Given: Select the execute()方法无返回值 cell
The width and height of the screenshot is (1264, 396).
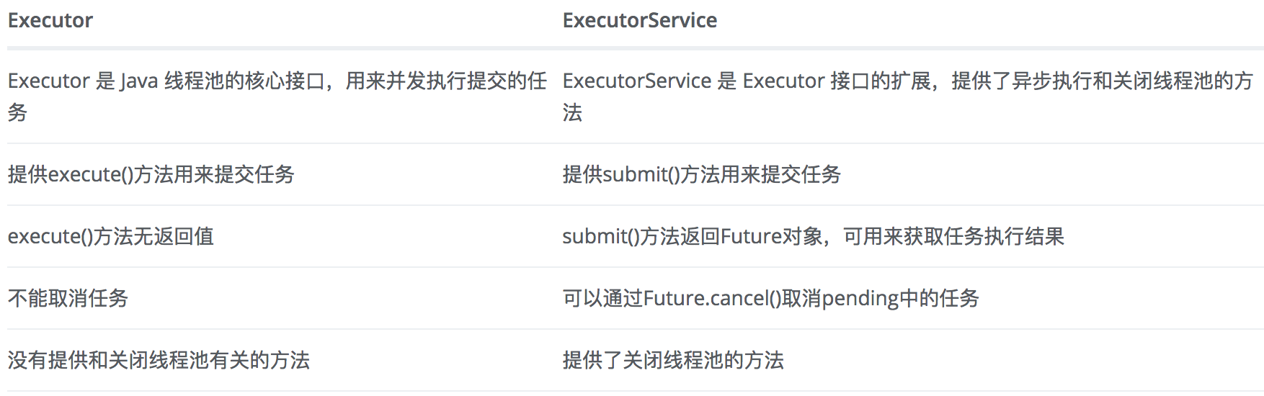Looking at the screenshot, I should 111,236.
